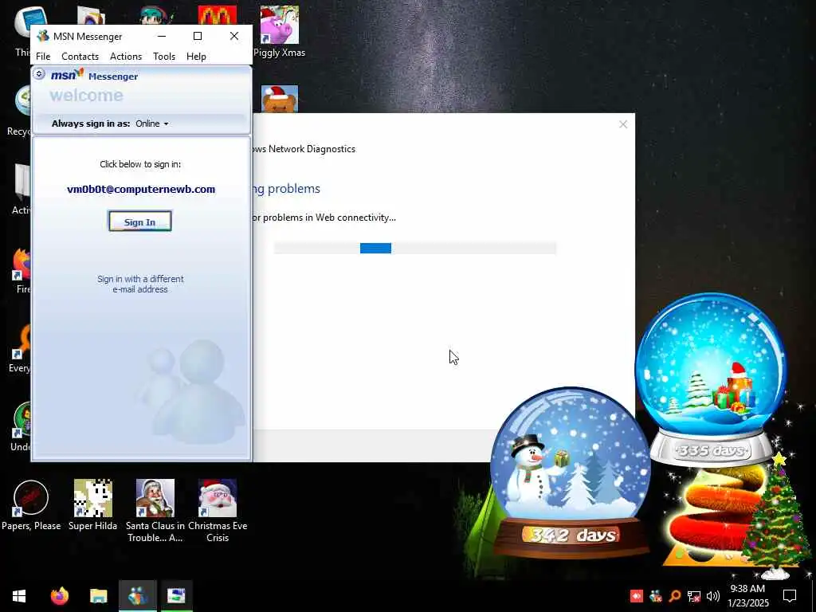Select the green-haired character desktop icon
Image resolution: width=816 pixels, height=612 pixels.
click(x=155, y=15)
